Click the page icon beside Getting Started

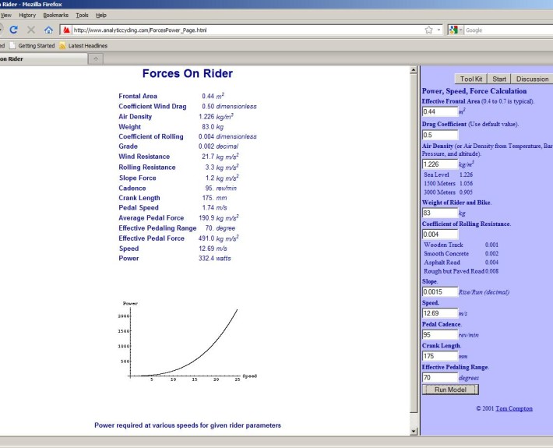tap(12, 45)
